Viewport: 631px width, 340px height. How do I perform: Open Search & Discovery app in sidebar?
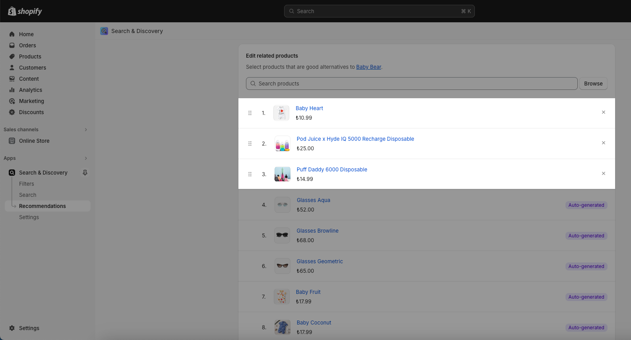tap(43, 173)
